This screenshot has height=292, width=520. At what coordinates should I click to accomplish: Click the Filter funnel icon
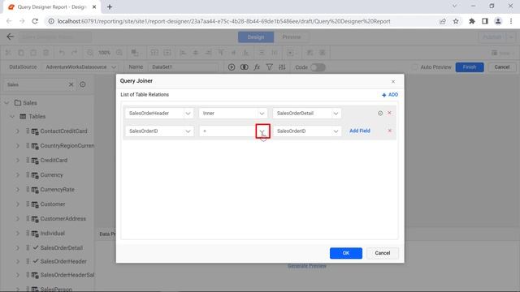click(269, 67)
